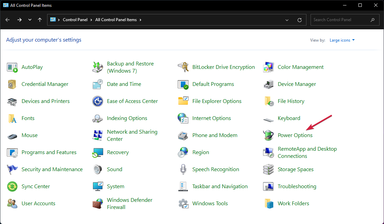The height and width of the screenshot is (224, 384).
Task: Open the Windows Defender Firewall icon
Action: (98, 204)
